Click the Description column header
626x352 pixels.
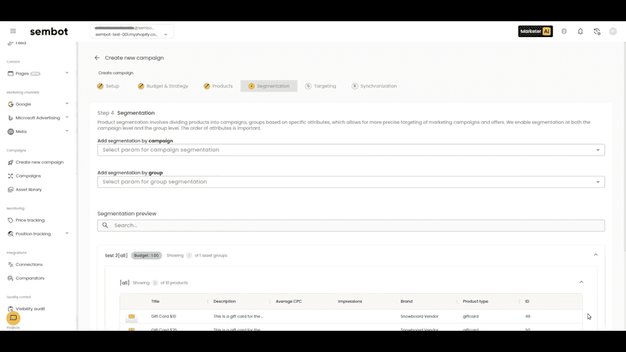pyautogui.click(x=225, y=301)
